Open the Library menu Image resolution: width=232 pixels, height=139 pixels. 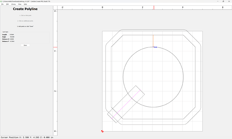tap(13, 4)
